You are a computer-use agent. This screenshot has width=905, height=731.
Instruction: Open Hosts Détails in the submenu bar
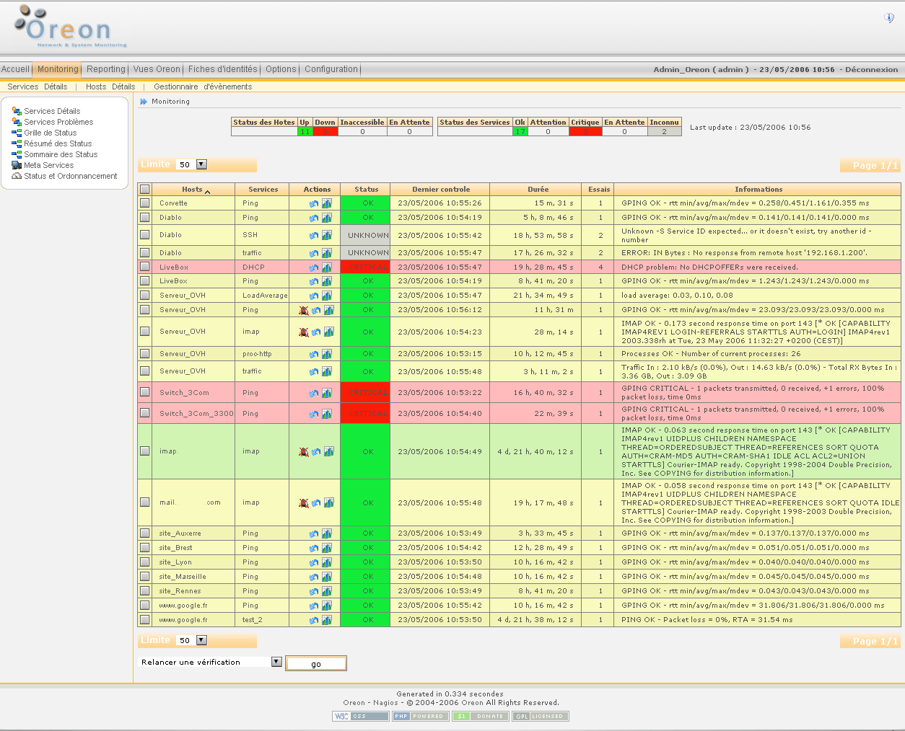click(110, 87)
